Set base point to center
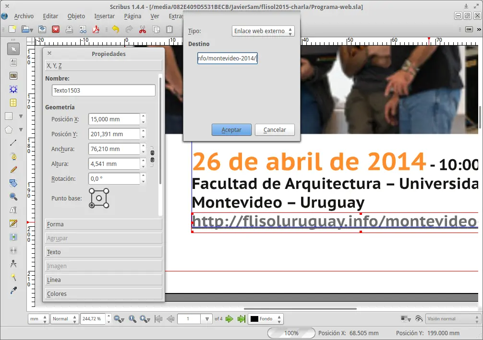This screenshot has width=483, height=340. pyautogui.click(x=99, y=198)
